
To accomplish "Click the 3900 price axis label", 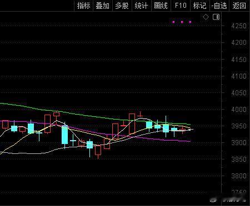I will (x=239, y=143).
